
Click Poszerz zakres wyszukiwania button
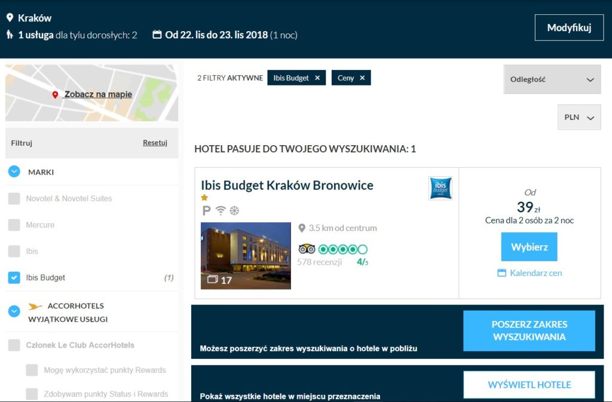[x=530, y=331]
